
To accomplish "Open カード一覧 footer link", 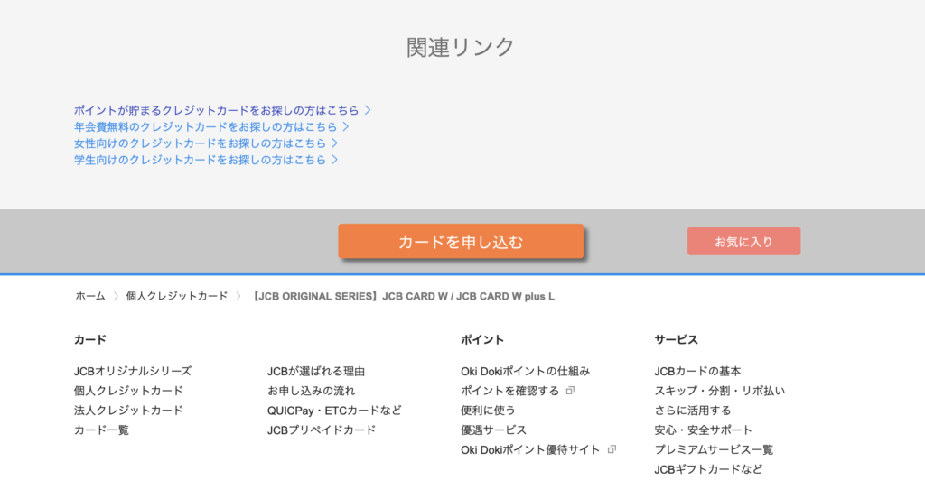I will pyautogui.click(x=101, y=430).
